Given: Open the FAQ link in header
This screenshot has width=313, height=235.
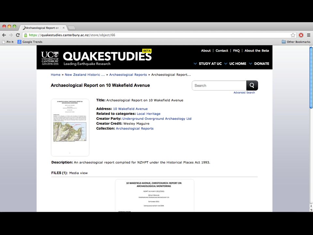Looking at the screenshot, I should pyautogui.click(x=236, y=51).
